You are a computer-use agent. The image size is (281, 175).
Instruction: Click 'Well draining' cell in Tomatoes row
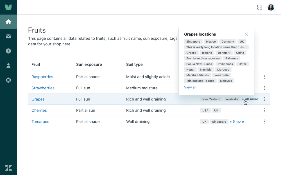(x=138, y=122)
